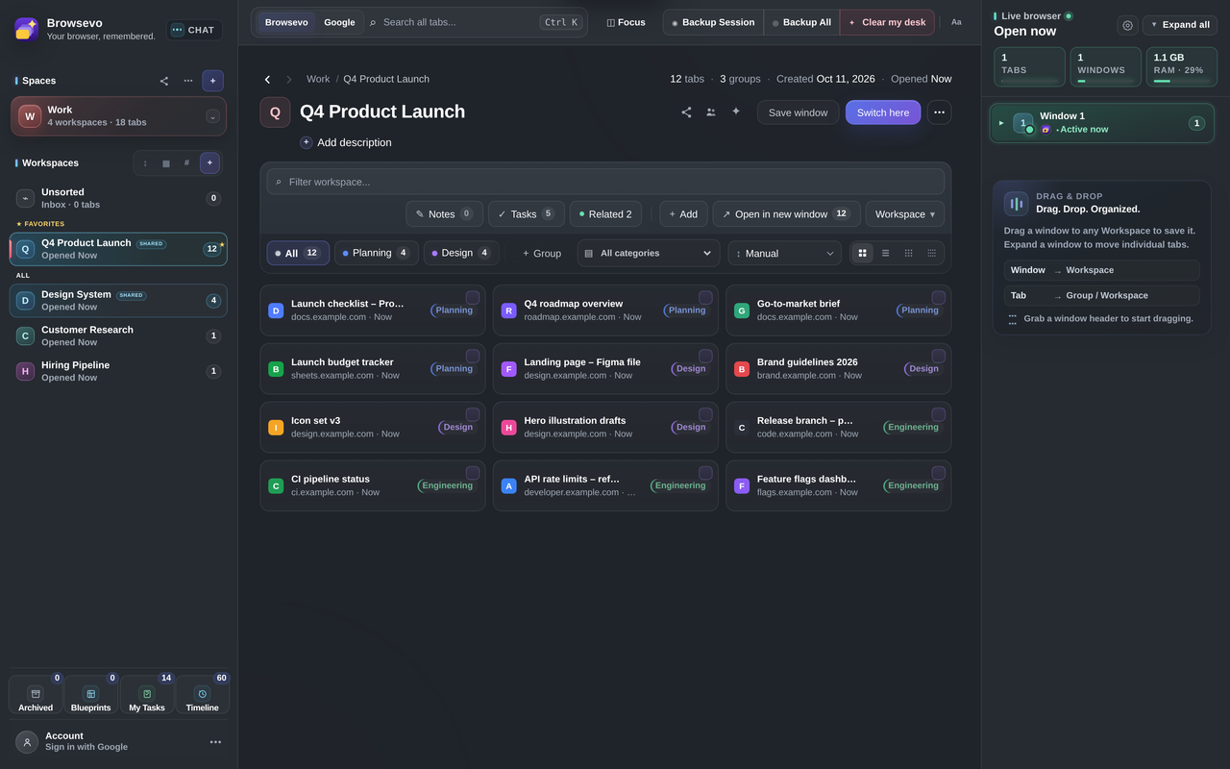Switch search scope to Google
The image size is (1230, 769).
point(339,22)
